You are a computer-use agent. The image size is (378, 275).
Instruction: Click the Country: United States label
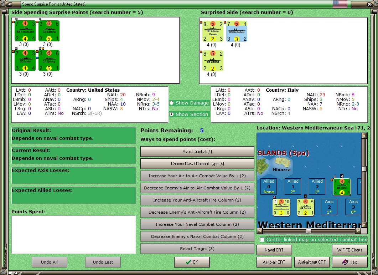point(93,90)
